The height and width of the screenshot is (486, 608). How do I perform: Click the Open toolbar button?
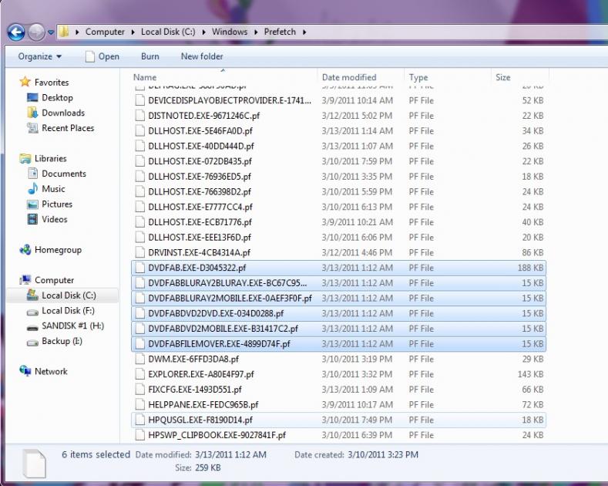pyautogui.click(x=102, y=56)
